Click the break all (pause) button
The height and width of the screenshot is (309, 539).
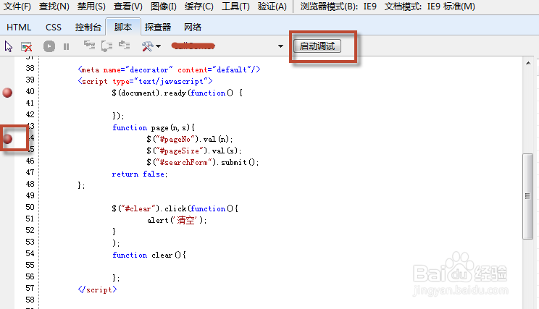[x=67, y=46]
